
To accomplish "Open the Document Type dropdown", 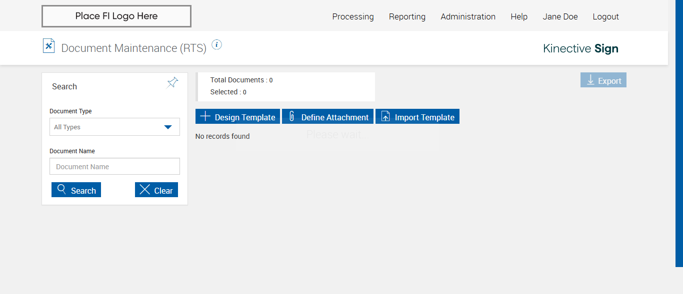I will [114, 127].
